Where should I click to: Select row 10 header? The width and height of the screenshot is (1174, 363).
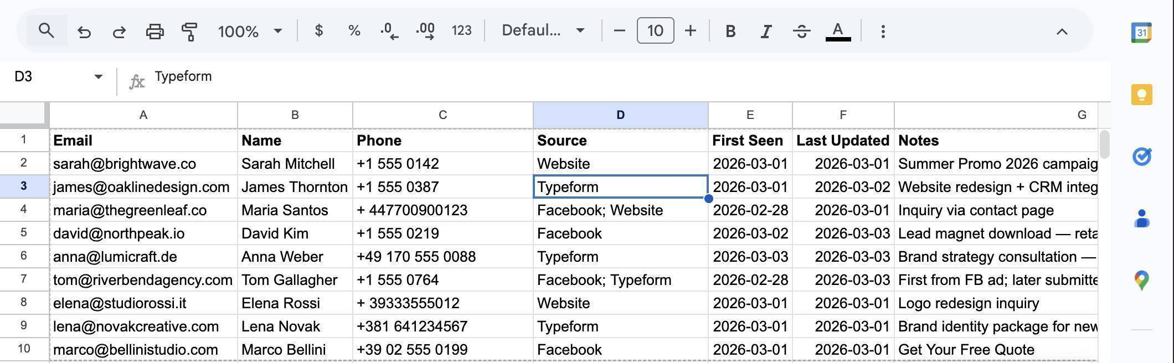(x=24, y=349)
